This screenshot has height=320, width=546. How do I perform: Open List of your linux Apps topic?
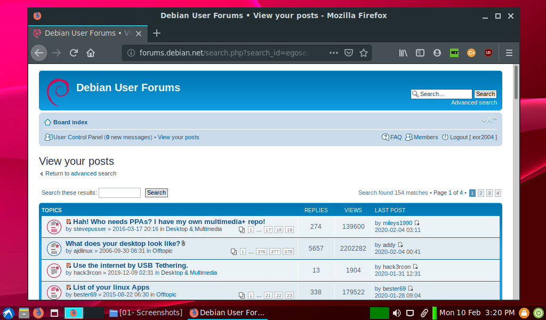[x=111, y=287]
